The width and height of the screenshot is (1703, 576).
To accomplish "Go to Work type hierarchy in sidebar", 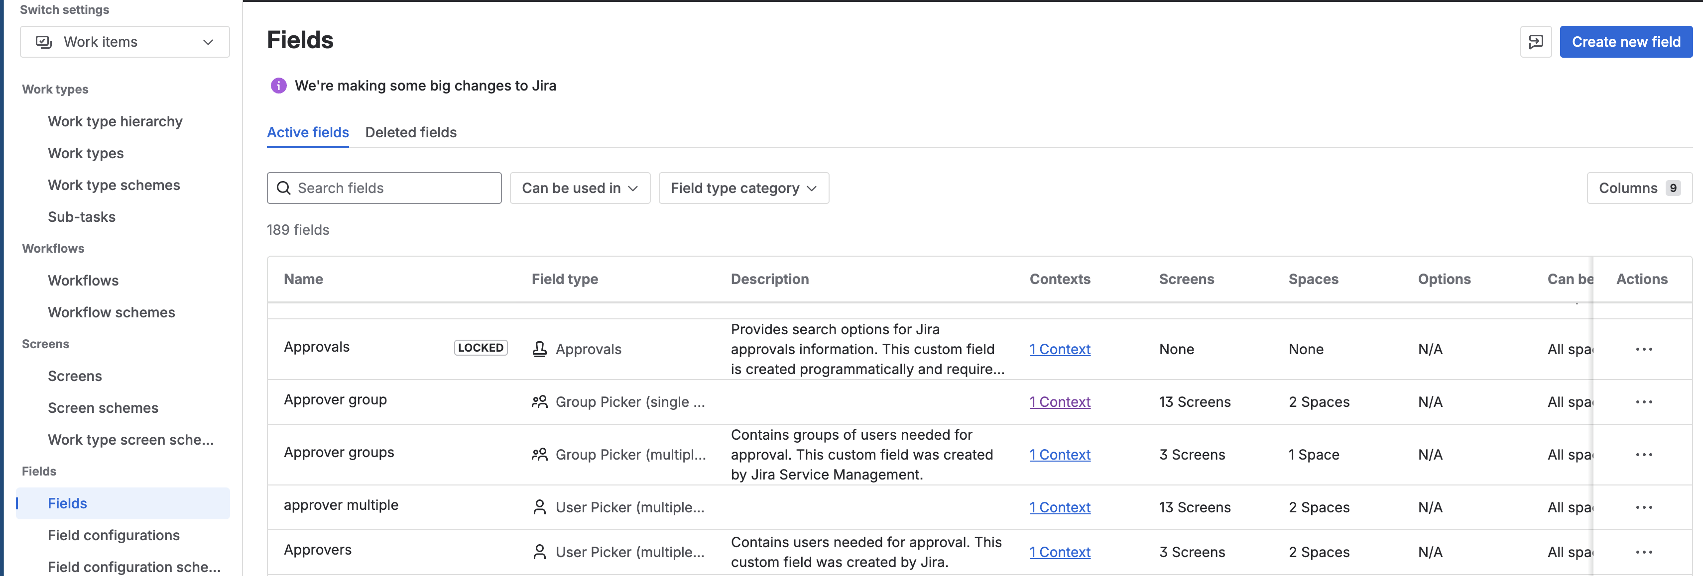I will 115,121.
